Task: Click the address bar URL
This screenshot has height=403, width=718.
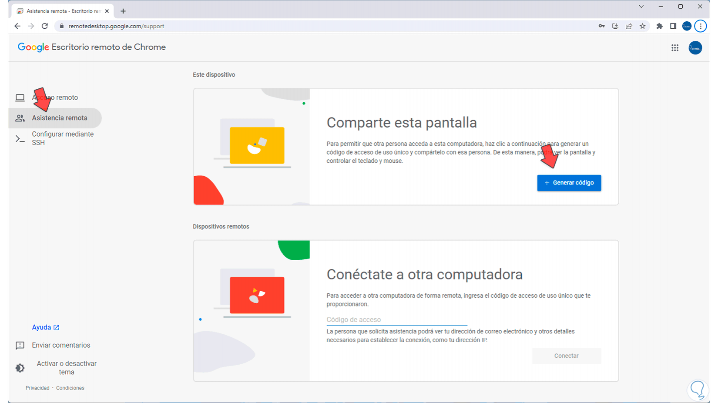Action: pyautogui.click(x=116, y=26)
